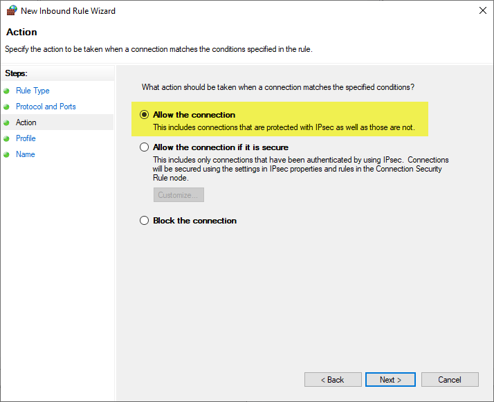
Task: Go to the Profile step
Action: coord(26,138)
